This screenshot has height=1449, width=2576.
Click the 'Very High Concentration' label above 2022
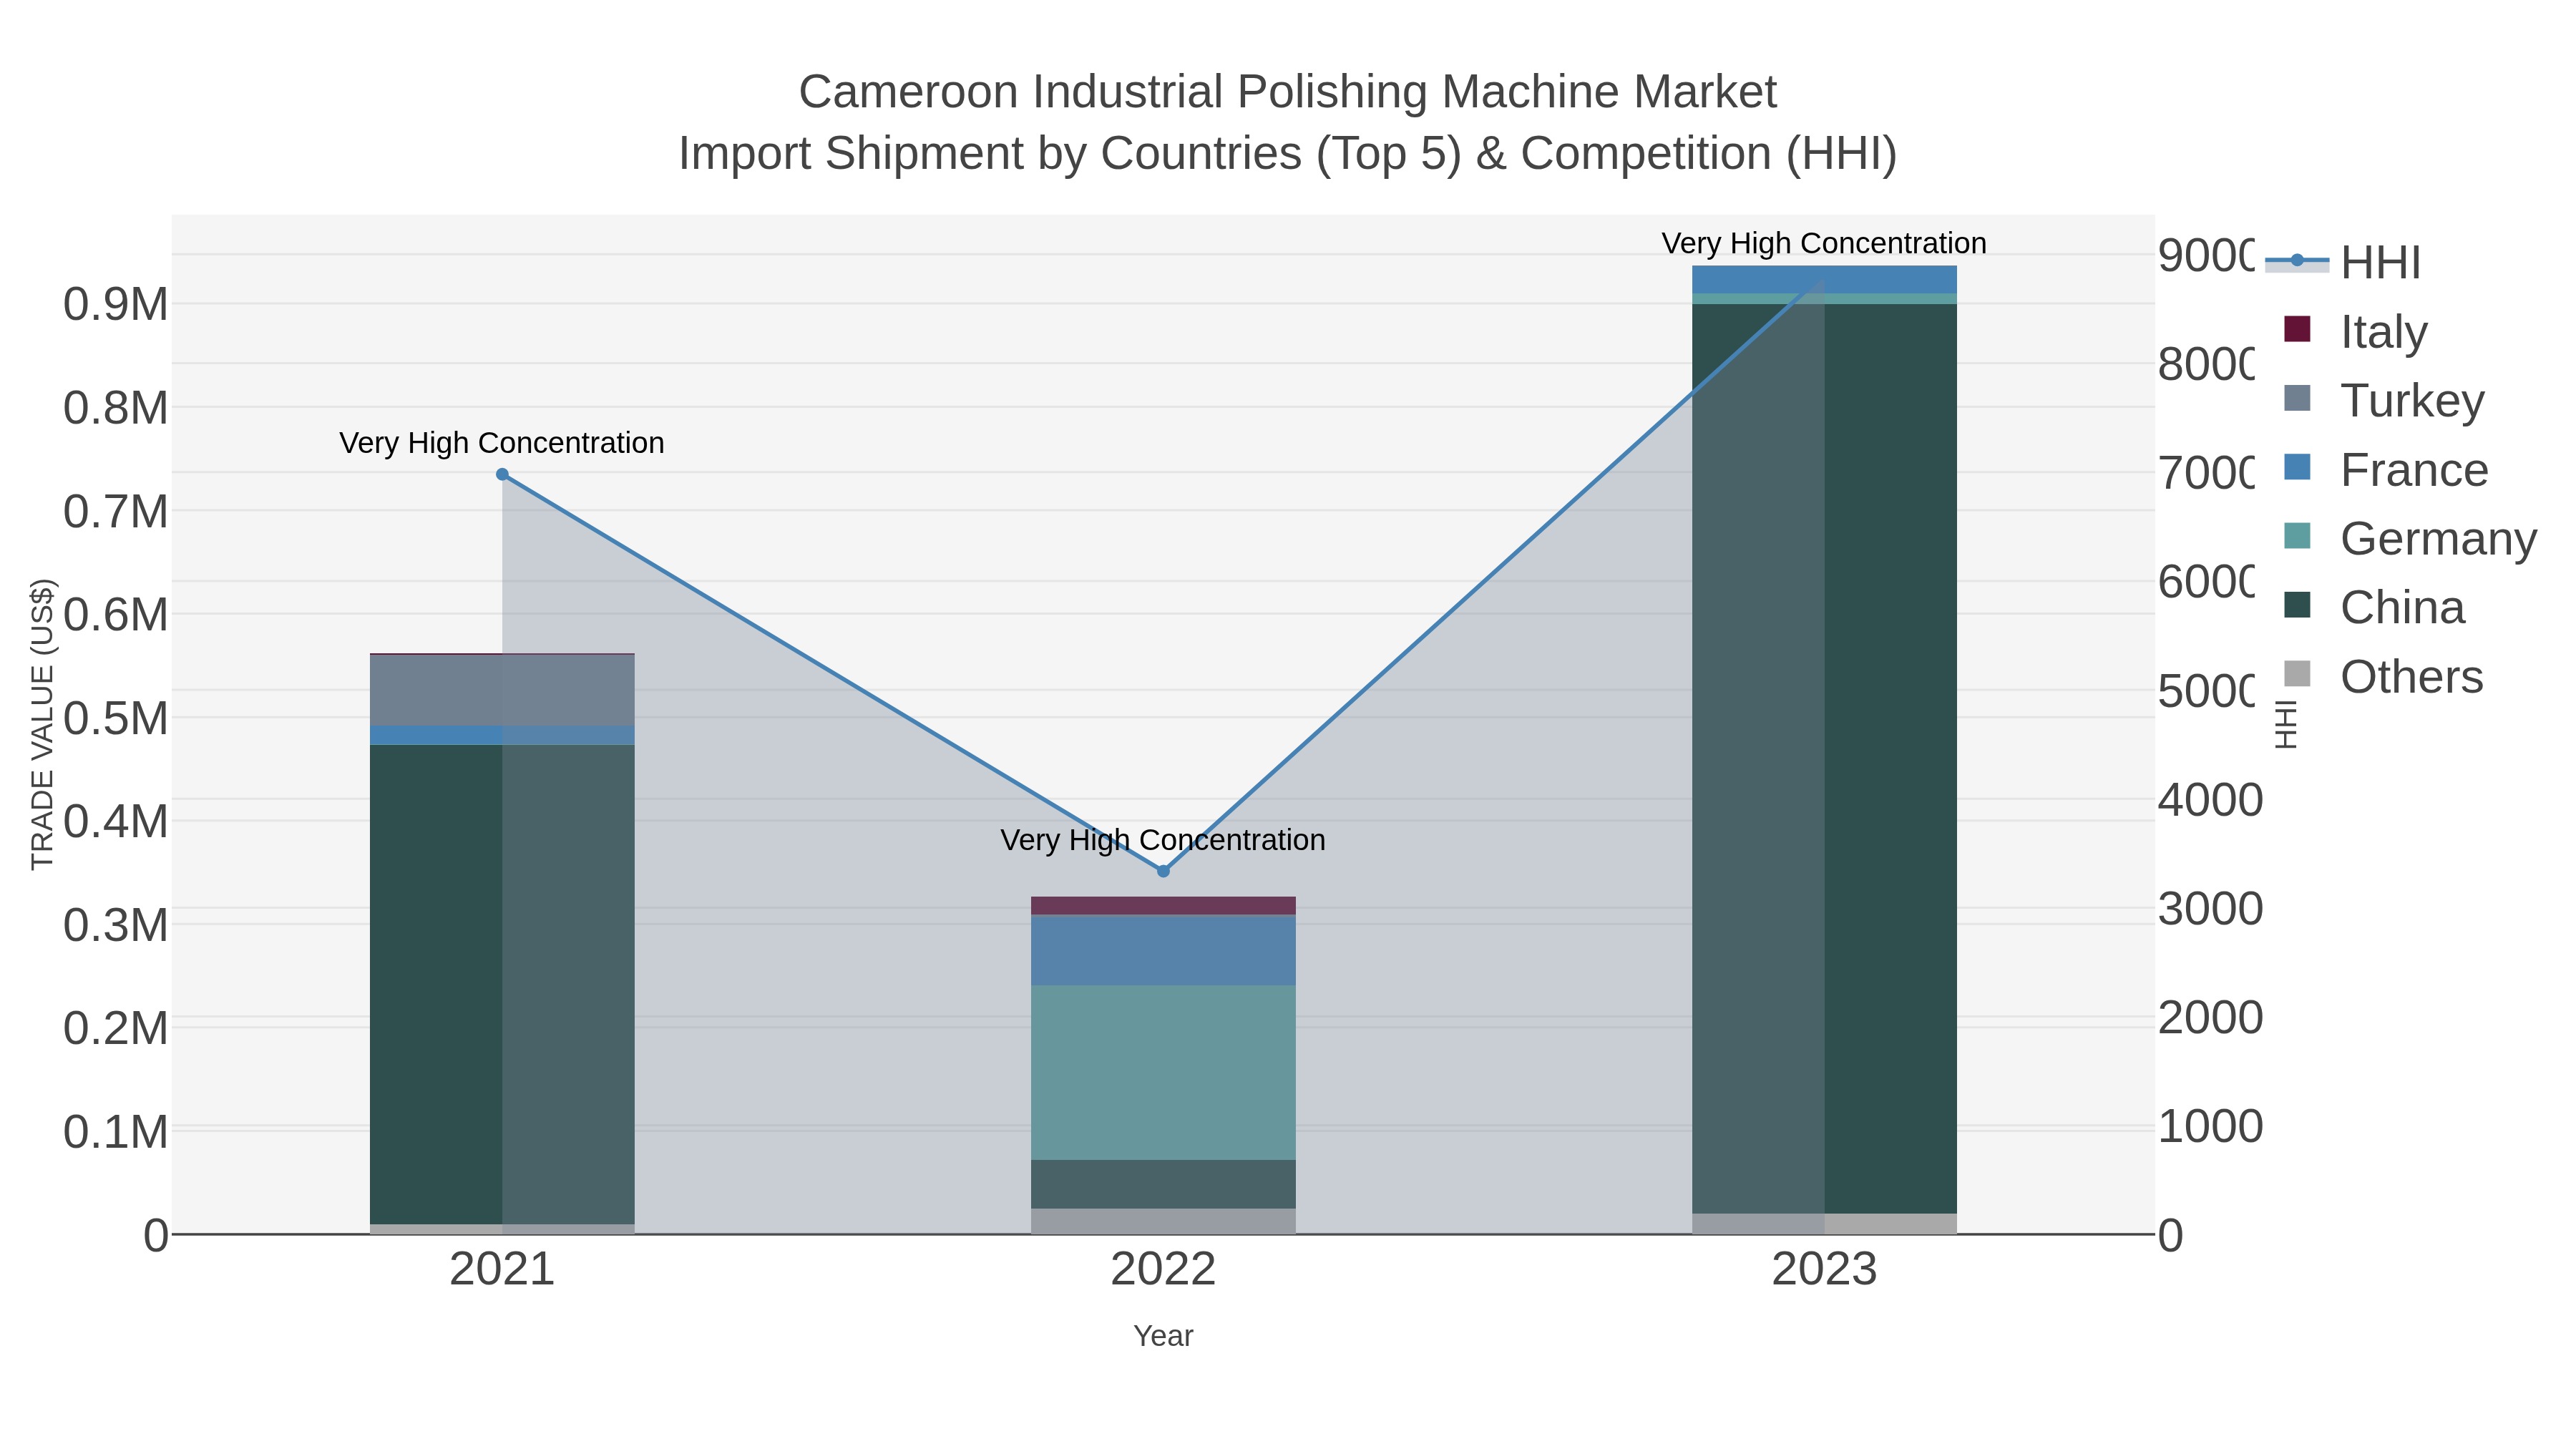[x=1163, y=840]
